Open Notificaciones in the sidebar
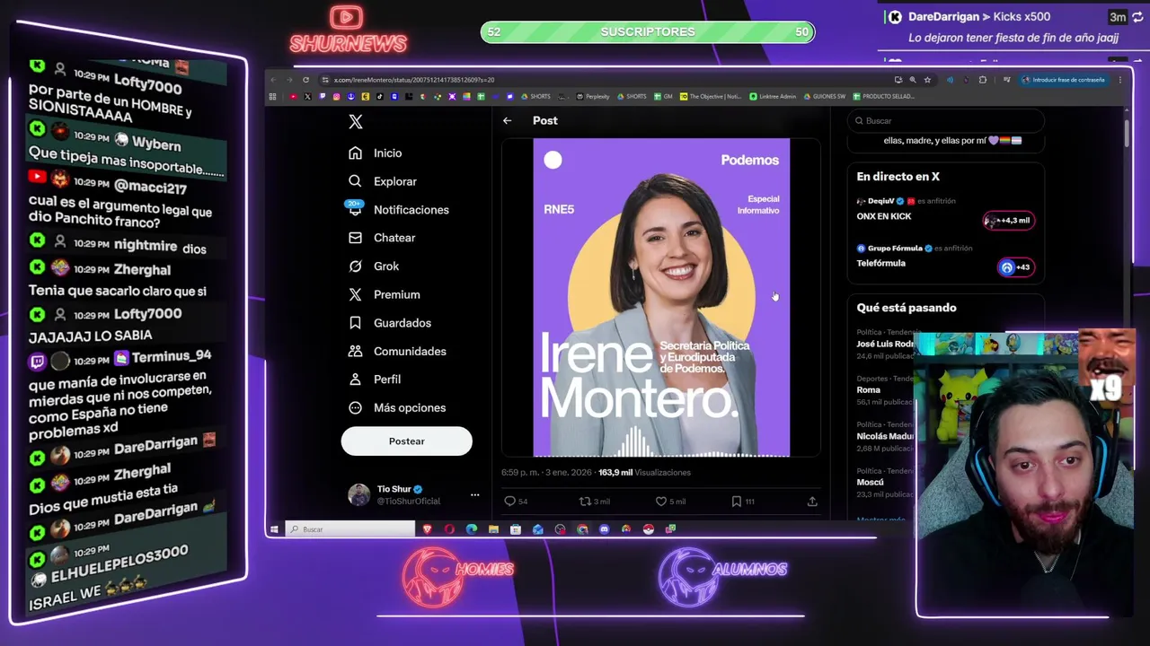The image size is (1150, 646). [x=399, y=210]
